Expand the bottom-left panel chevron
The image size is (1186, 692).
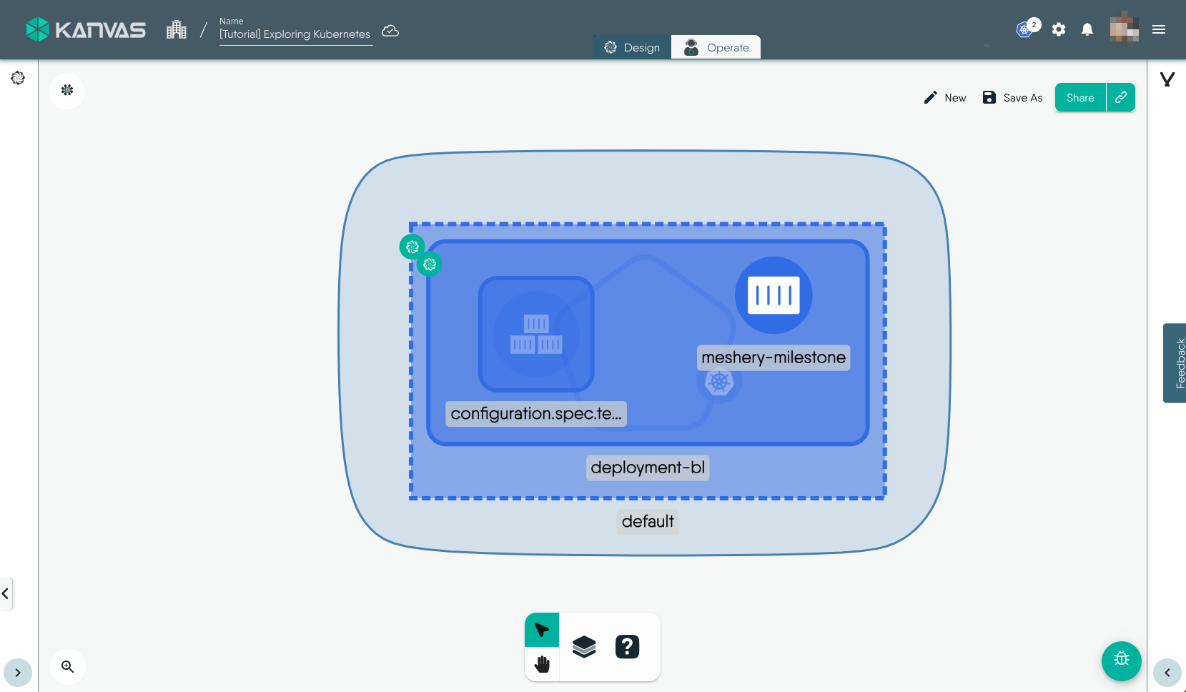[18, 673]
